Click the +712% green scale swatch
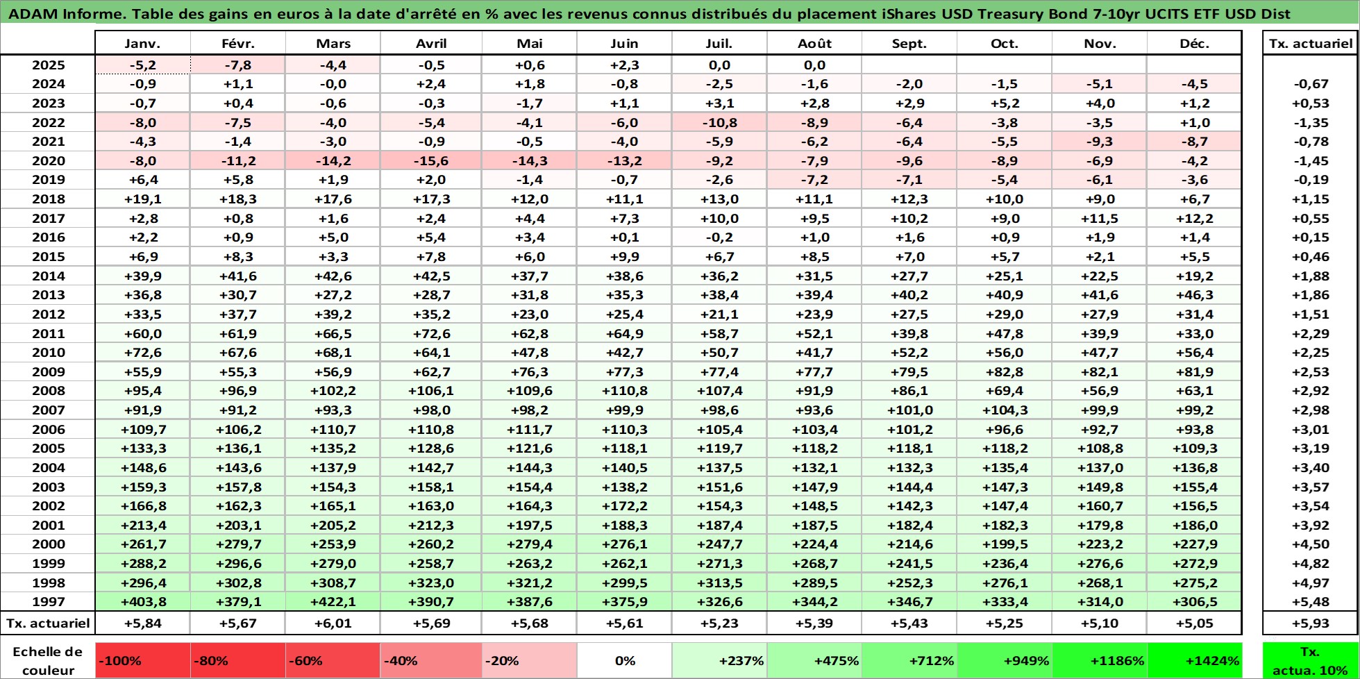The image size is (1360, 679). 909,660
